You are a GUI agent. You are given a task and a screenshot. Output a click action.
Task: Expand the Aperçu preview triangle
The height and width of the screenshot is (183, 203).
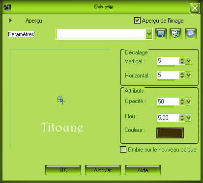pos(10,21)
